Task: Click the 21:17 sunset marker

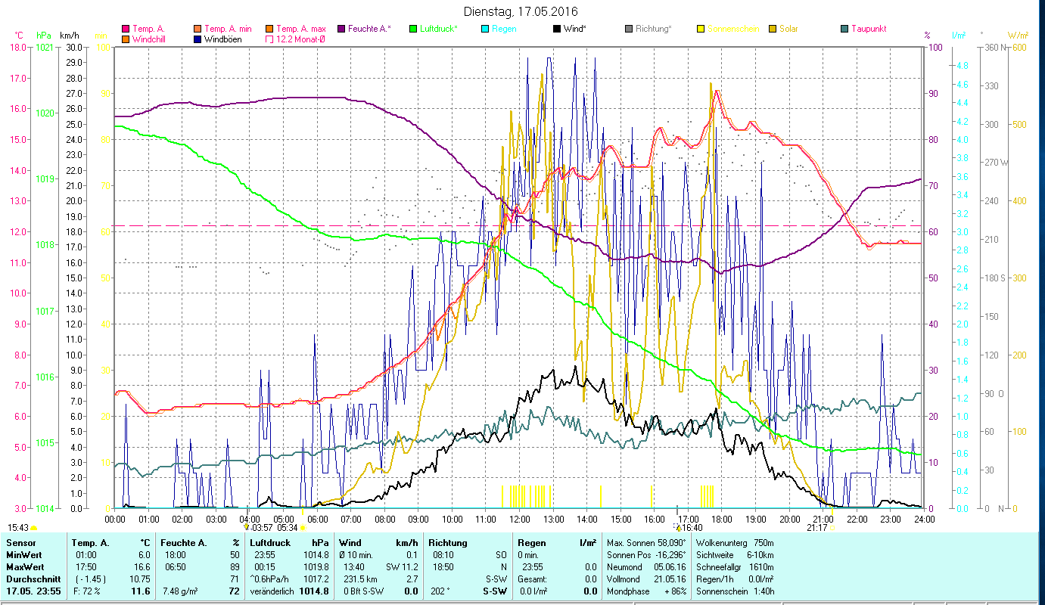Action: pos(817,528)
